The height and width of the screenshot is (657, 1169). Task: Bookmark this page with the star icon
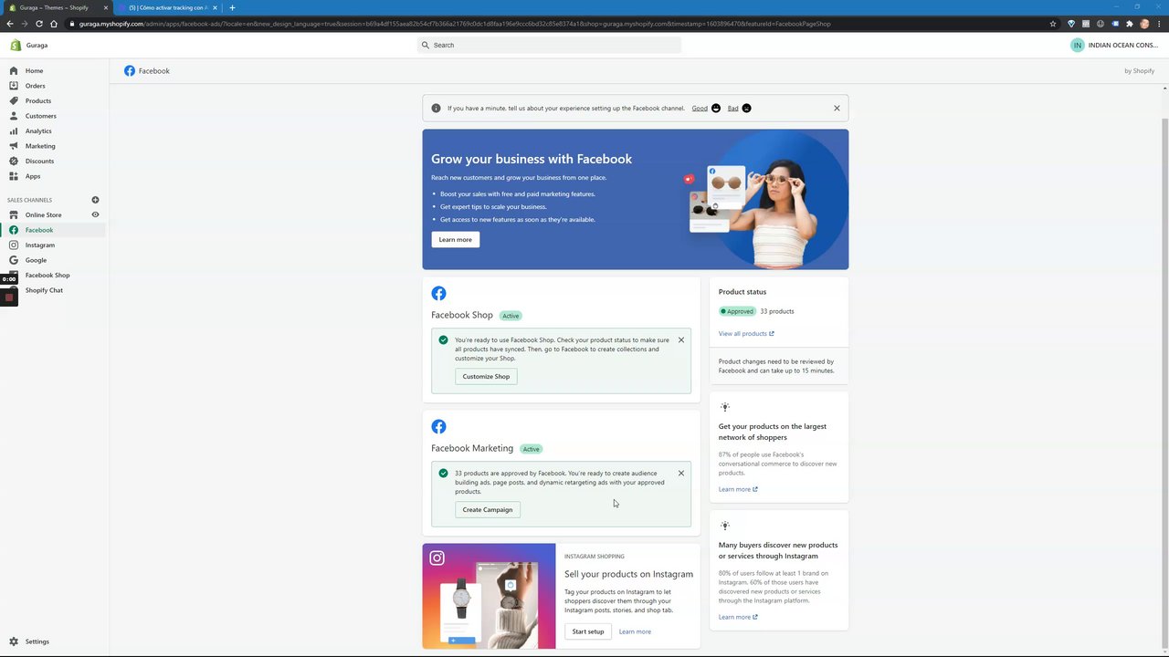click(1053, 24)
